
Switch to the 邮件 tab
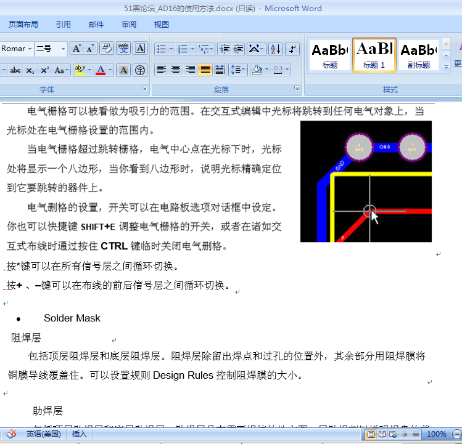96,25
